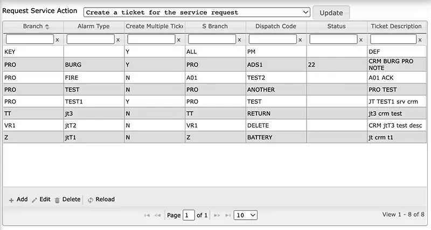
Task: Click the ADS1 dispatch code cell
Action: click(x=276, y=65)
